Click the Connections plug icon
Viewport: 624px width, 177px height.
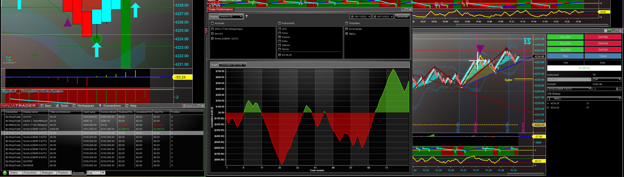(100, 106)
